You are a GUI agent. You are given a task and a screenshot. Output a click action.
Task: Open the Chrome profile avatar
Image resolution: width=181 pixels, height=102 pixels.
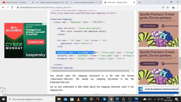pos(173,7)
